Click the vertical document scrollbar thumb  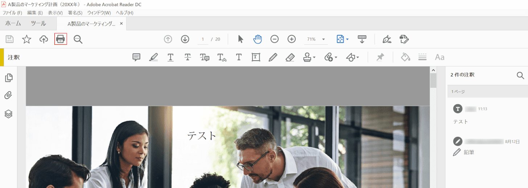[x=433, y=80]
